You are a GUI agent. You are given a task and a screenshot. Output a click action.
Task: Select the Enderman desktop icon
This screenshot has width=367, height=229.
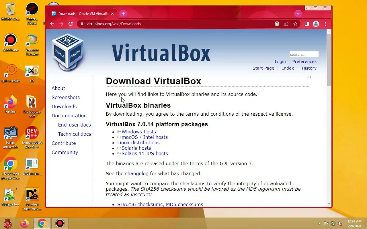pos(32,166)
